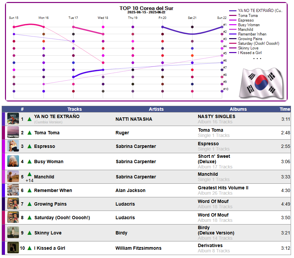Image resolution: width=294 pixels, height=258 pixels.
Task: Click Ludacris in the Saturday (Oooh! Ooooh!) row
Action: coord(125,218)
